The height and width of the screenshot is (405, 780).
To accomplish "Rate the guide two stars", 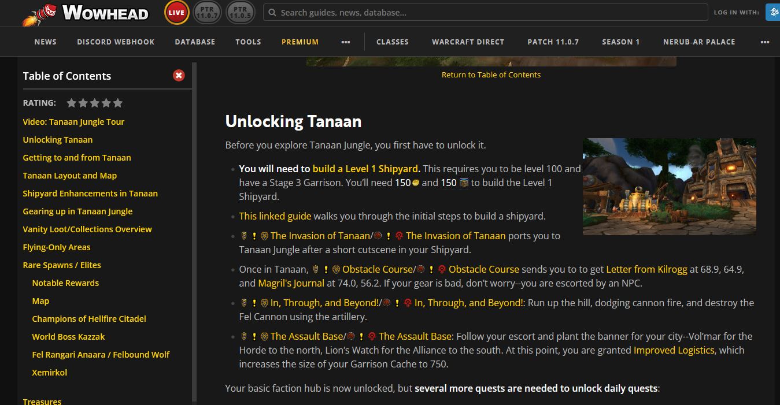I will pyautogui.click(x=83, y=103).
